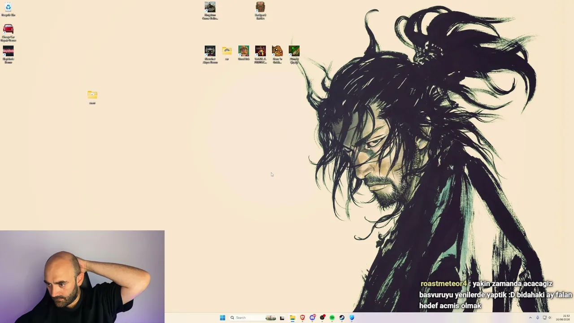Image resolution: width=574 pixels, height=323 pixels.
Task: Open Steam from the taskbar
Action: (x=342, y=318)
